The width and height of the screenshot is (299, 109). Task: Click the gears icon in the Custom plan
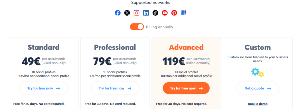tap(258, 73)
